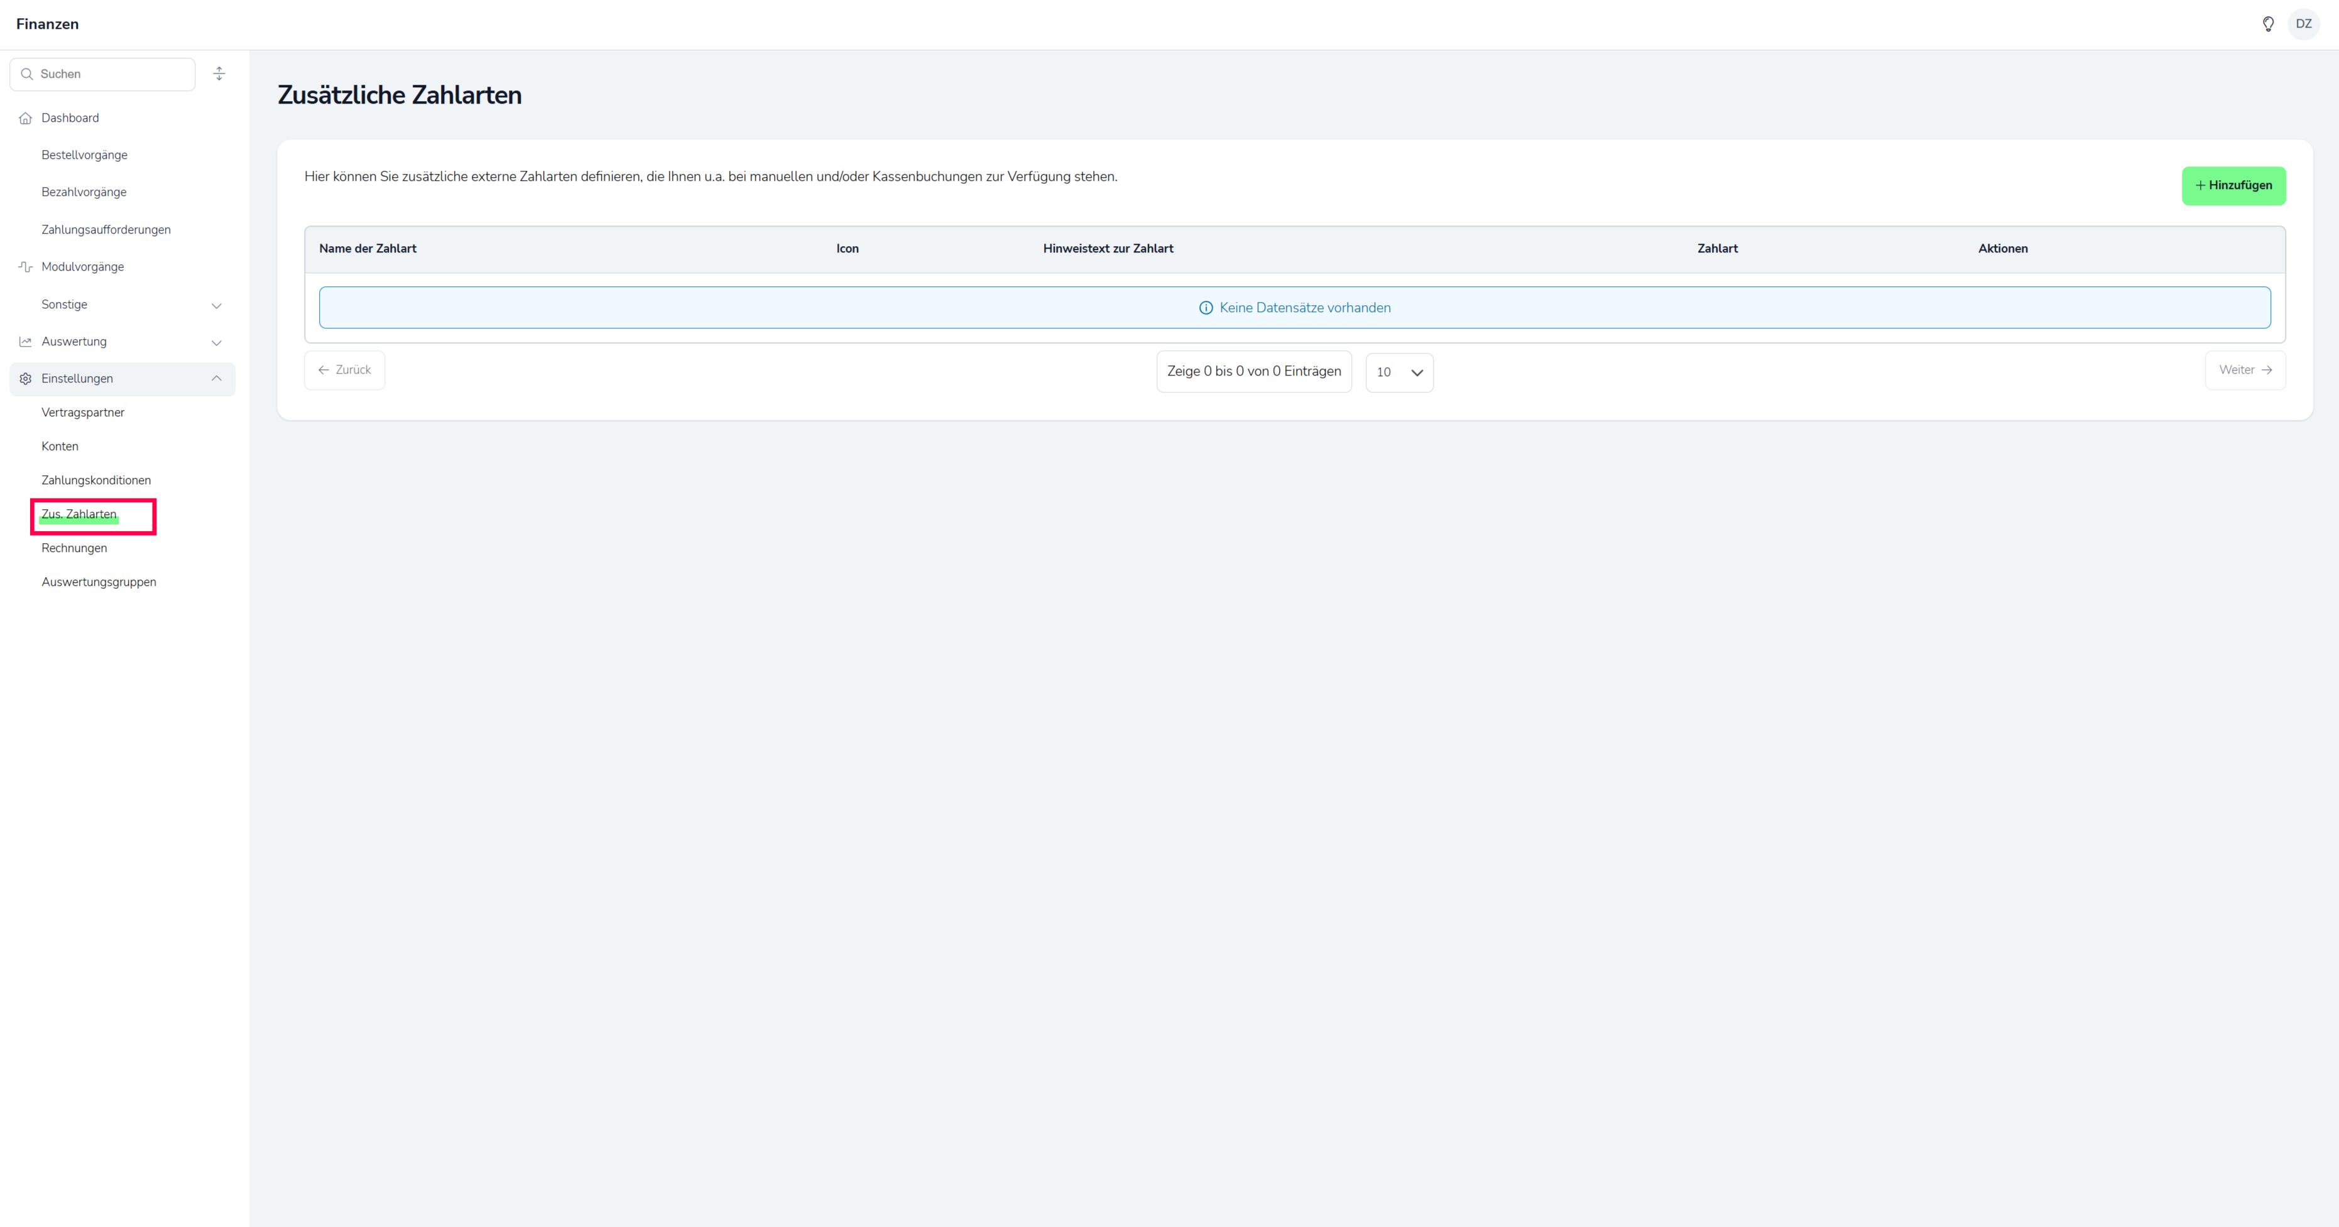Click the sidebar collapse/expand icon beside search

click(219, 75)
